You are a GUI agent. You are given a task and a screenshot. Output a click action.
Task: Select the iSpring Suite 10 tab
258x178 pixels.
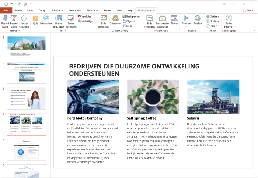click(146, 10)
